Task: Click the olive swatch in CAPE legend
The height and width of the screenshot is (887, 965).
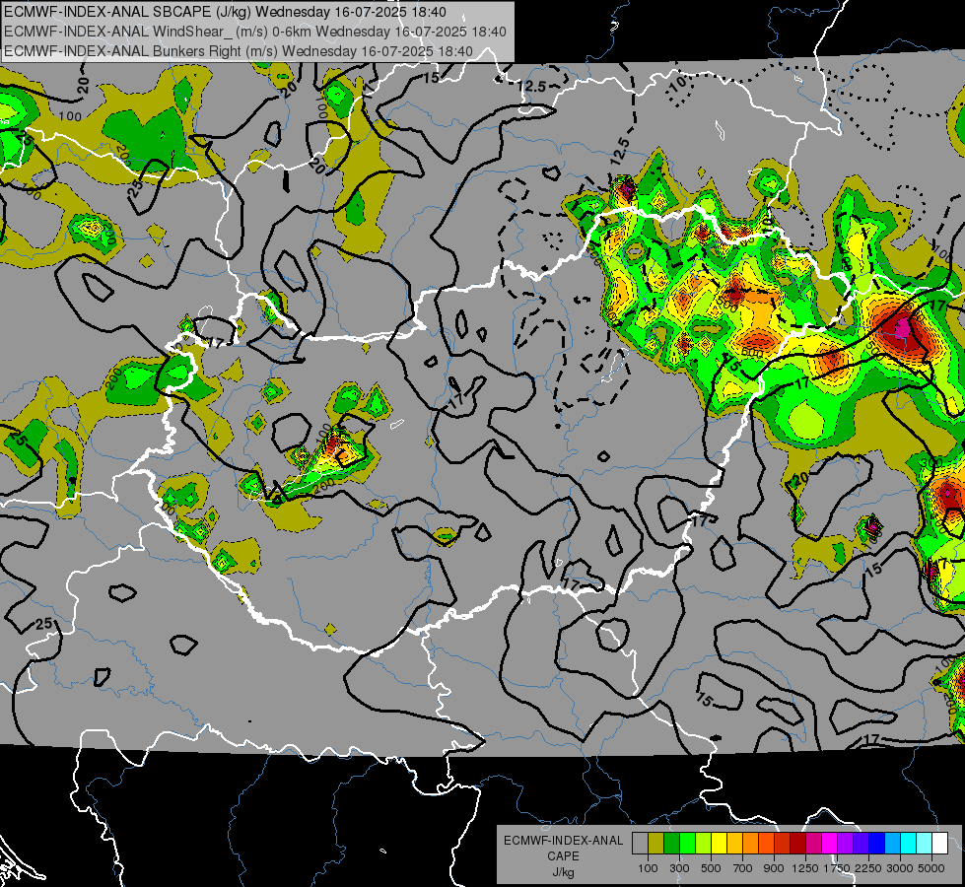Action: (656, 844)
